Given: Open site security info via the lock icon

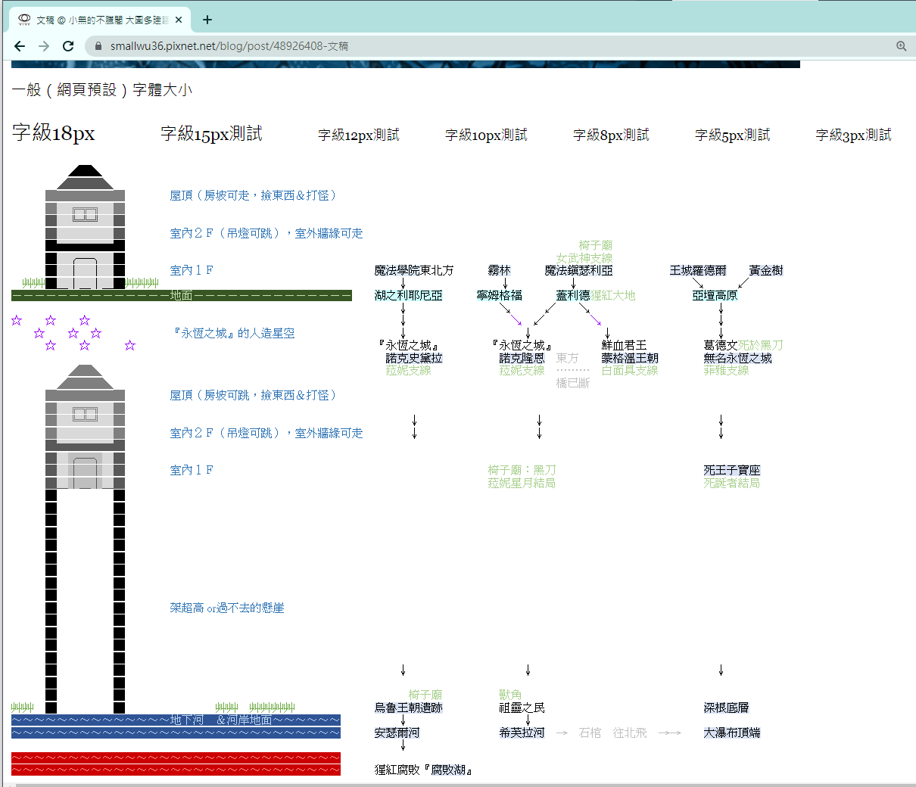Looking at the screenshot, I should 98,45.
